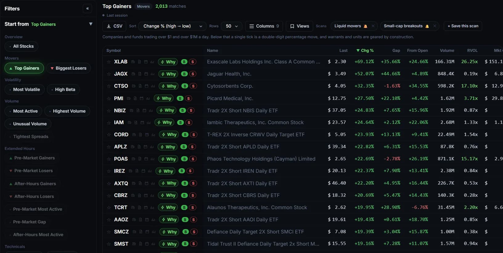503x253 pixels.
Task: Open the Columns 9 picker
Action: 264,26
